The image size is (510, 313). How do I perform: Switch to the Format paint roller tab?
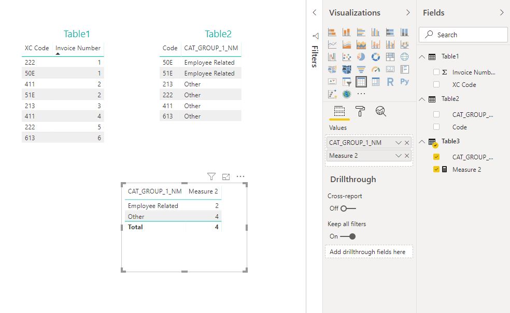click(360, 111)
